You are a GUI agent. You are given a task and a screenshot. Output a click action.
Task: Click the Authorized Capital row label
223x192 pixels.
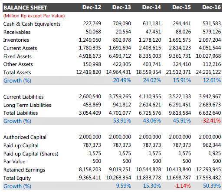tap(25, 137)
